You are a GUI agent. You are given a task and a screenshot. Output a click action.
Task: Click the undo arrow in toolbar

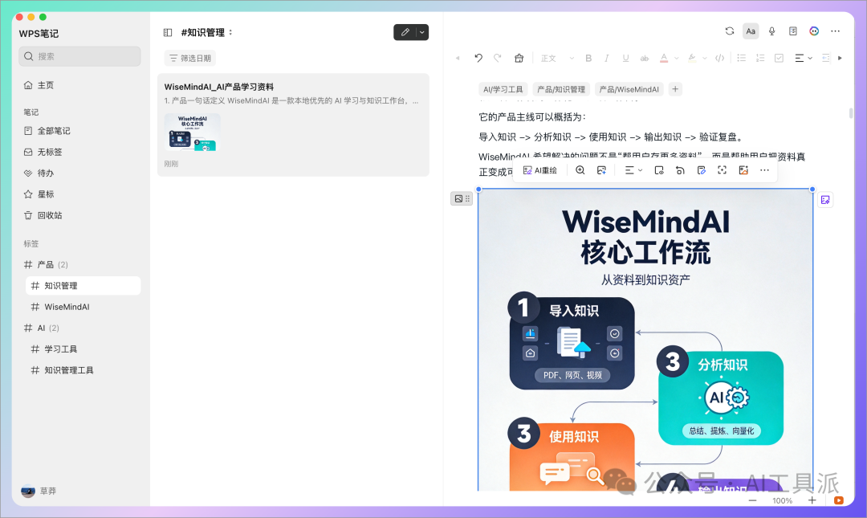[478, 58]
